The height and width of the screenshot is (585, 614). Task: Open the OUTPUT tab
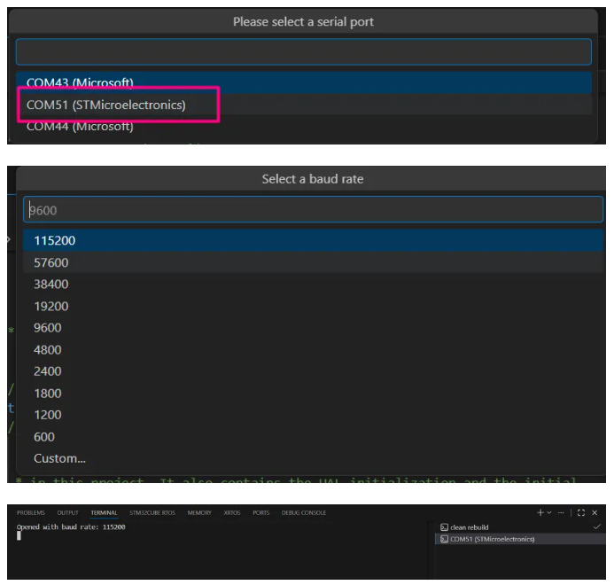(x=67, y=512)
